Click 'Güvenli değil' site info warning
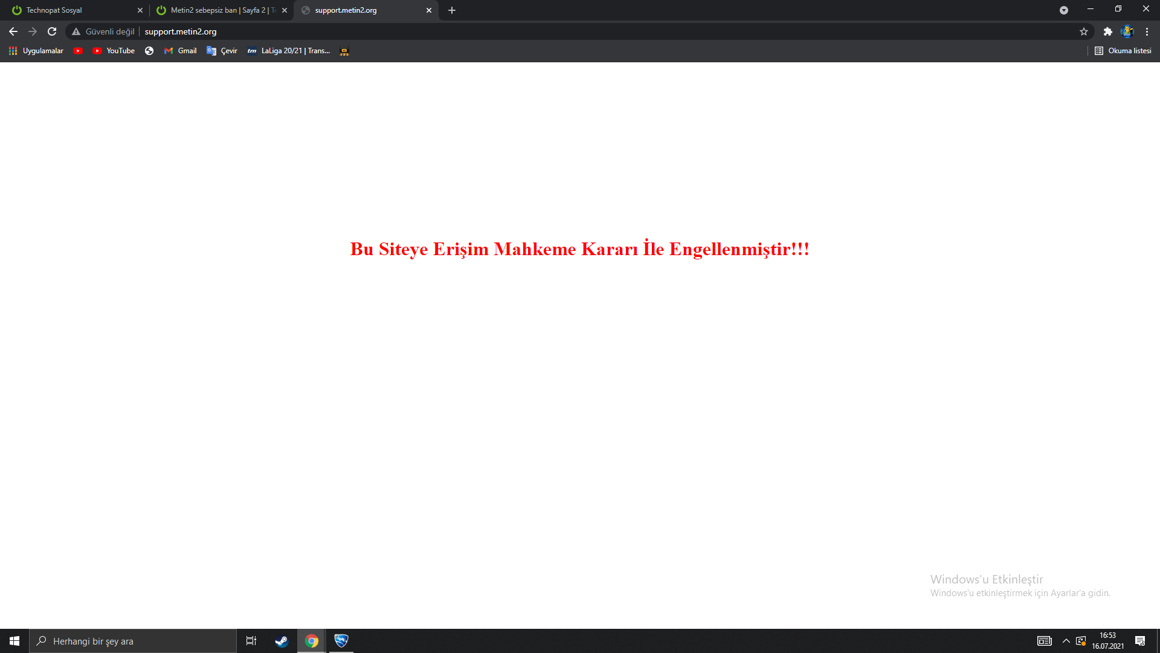Screen dimensions: 1160x653 [x=103, y=31]
